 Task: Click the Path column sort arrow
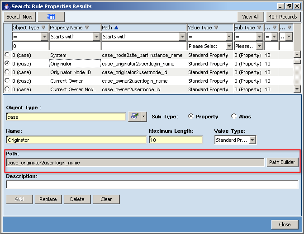coord(116,28)
